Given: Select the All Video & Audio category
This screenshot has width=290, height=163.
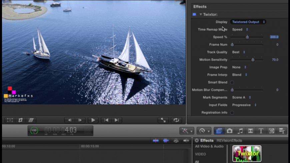Looking at the screenshot, I should [209, 146].
